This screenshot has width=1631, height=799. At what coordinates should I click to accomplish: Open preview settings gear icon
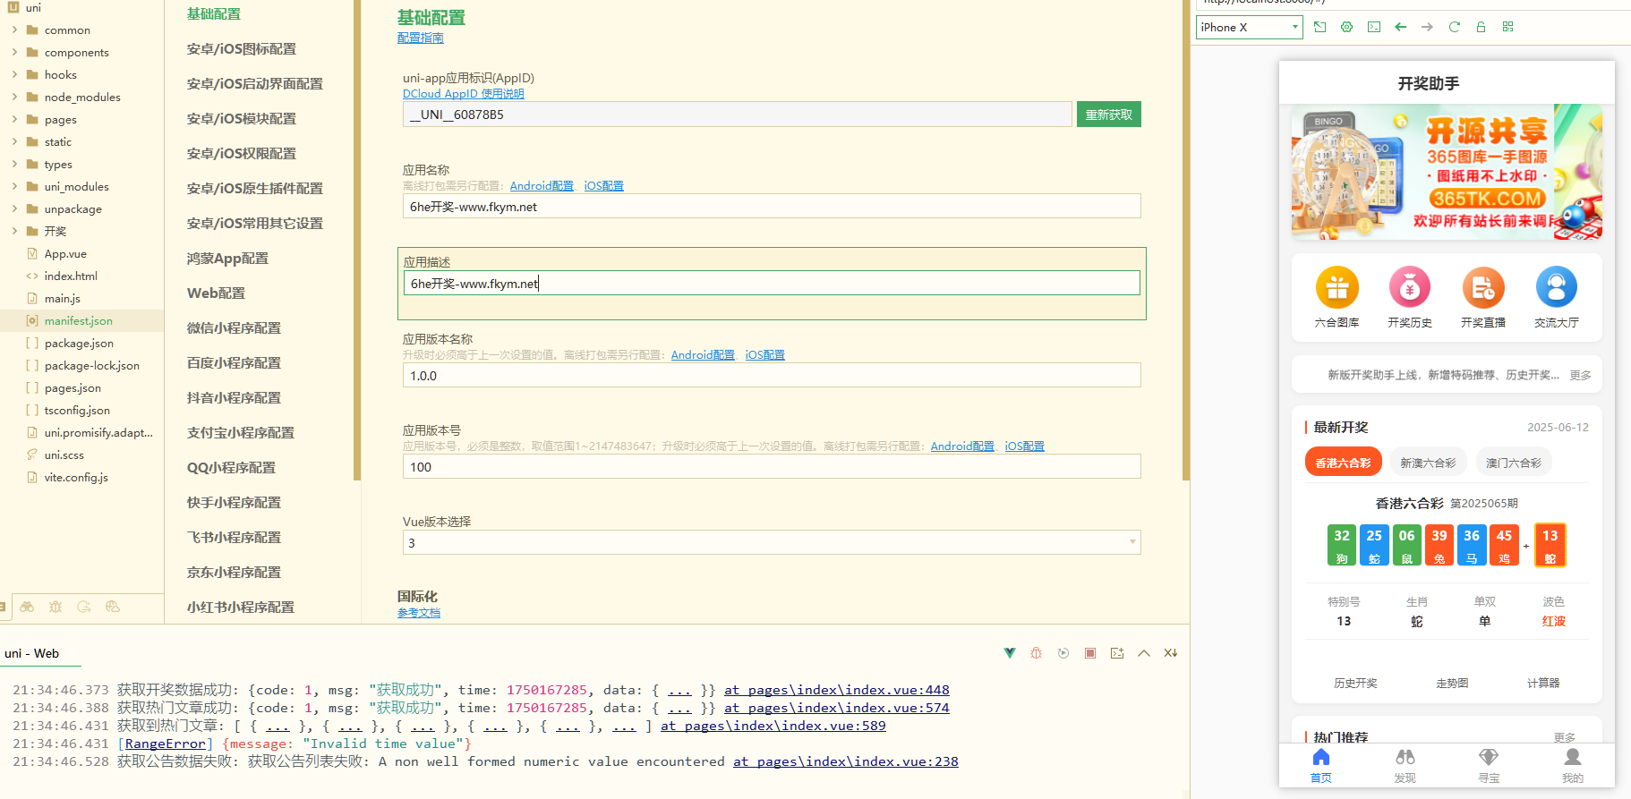pos(1346,27)
